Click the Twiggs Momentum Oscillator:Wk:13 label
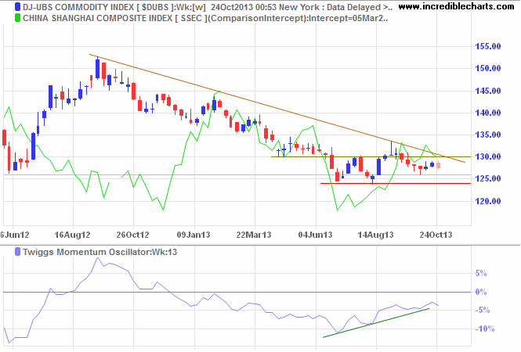Screen dimensions: 521x352 click(x=100, y=252)
